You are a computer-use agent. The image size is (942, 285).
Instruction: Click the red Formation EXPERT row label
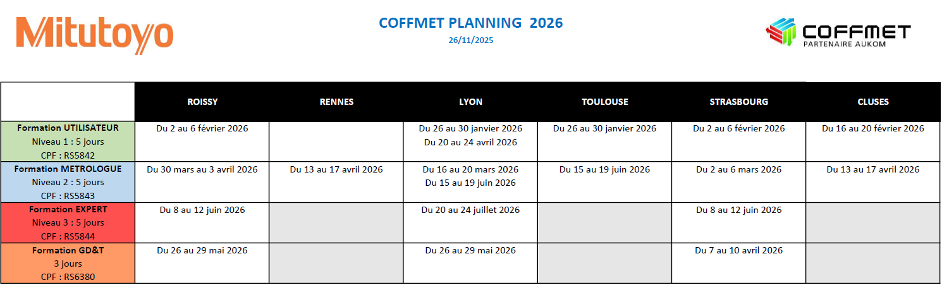(x=68, y=222)
